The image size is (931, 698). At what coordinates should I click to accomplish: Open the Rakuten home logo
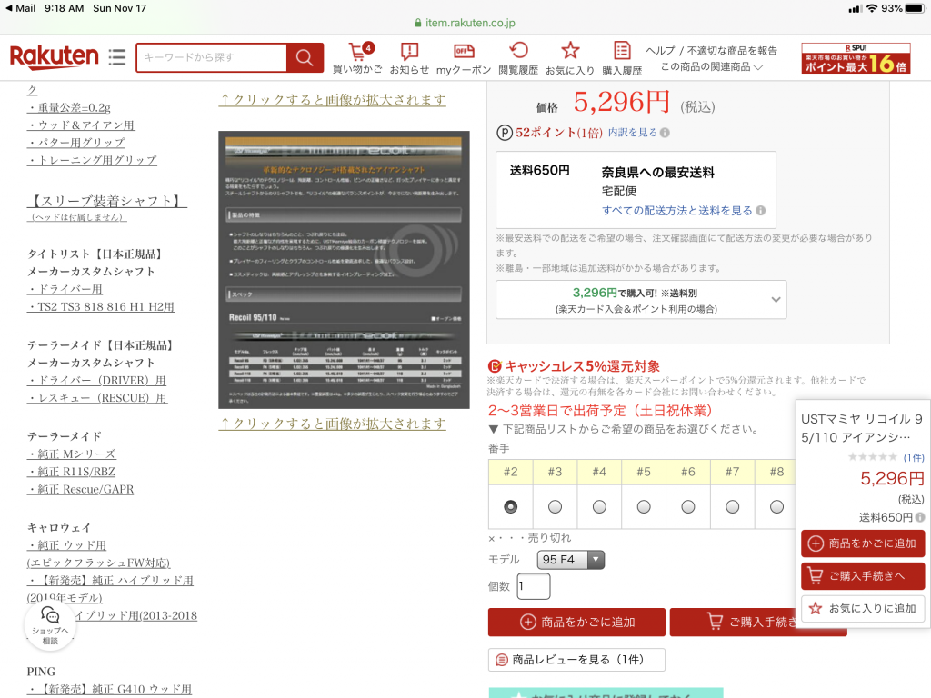click(54, 57)
